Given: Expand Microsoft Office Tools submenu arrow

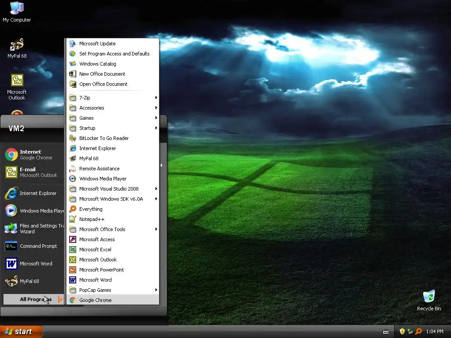Looking at the screenshot, I should 156,229.
